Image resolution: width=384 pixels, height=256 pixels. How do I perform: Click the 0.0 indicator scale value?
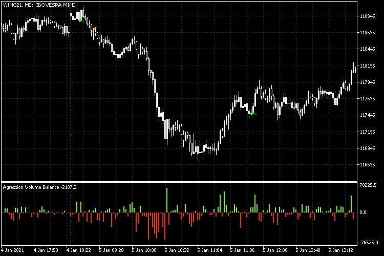click(363, 212)
